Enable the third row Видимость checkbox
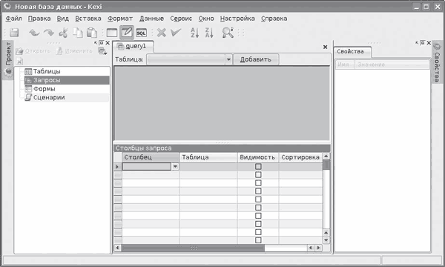 click(258, 183)
